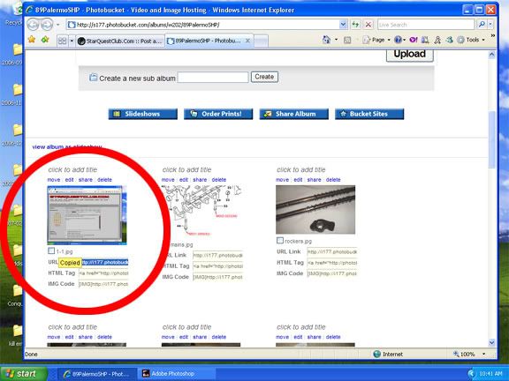Click share link above the rockers.jpg image

tap(314, 180)
